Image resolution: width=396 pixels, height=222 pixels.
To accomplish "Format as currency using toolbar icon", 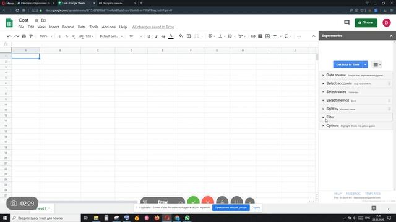I will [59, 36].
